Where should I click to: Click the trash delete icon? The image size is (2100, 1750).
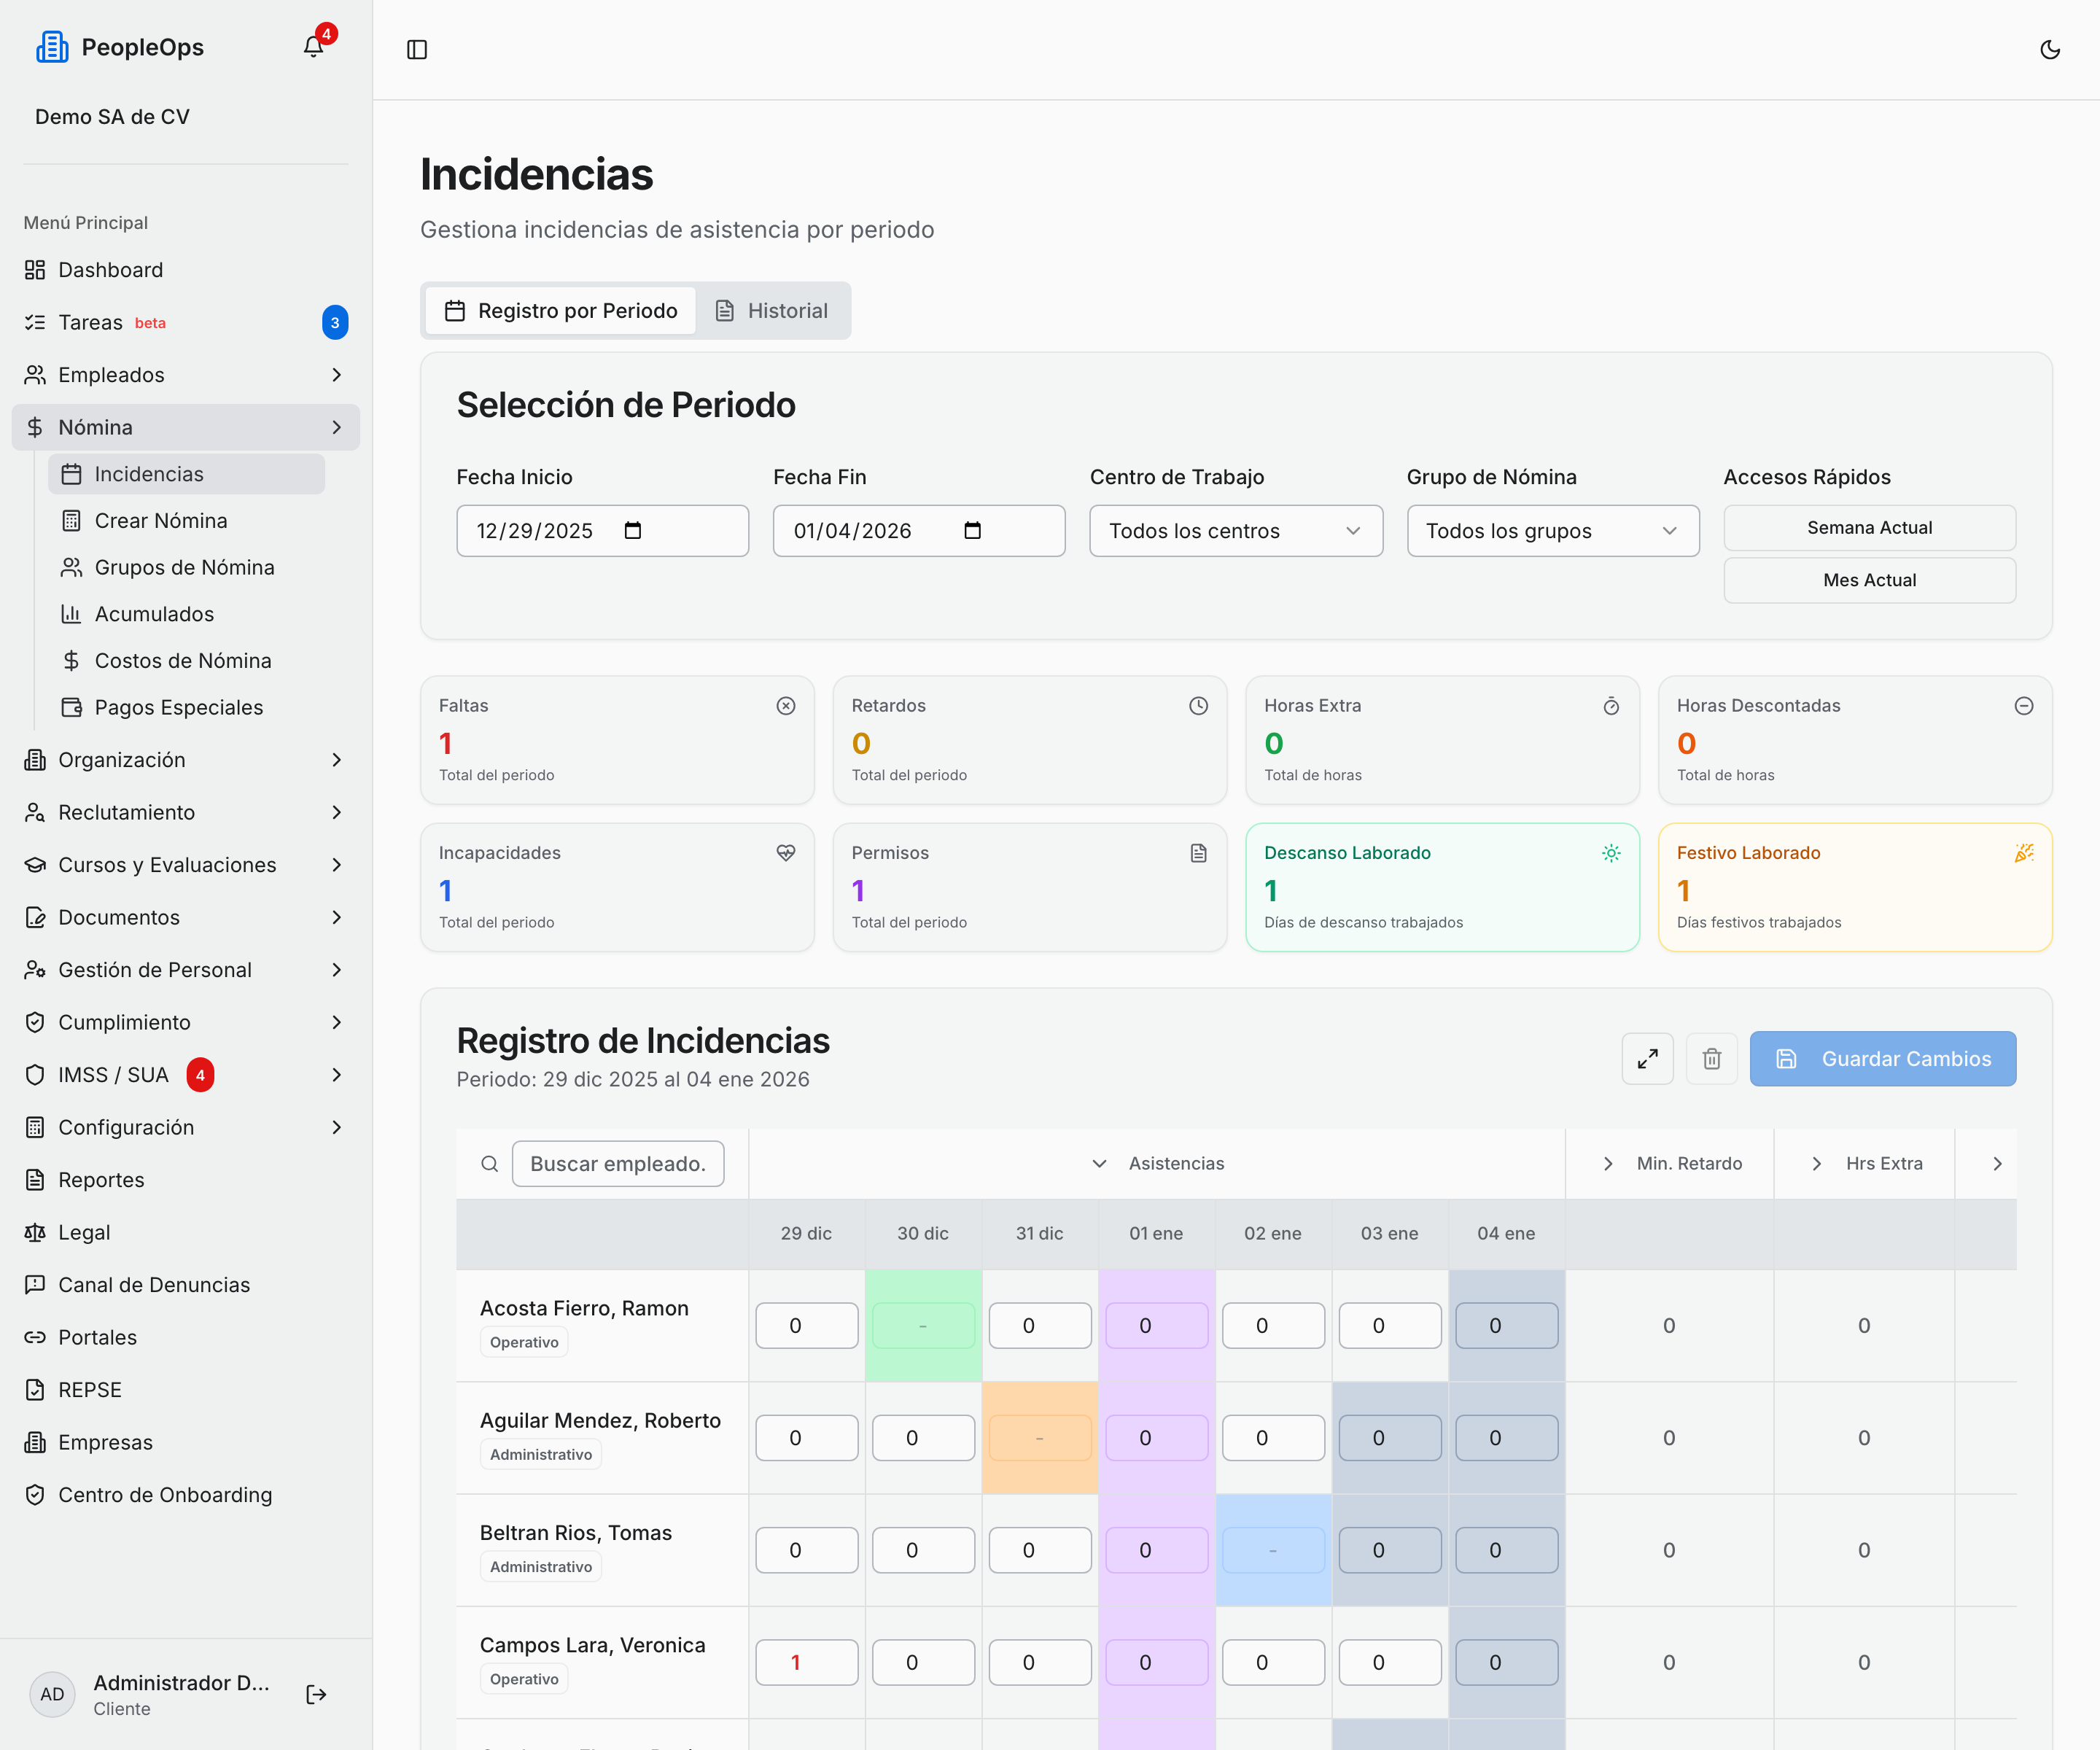[x=1711, y=1058]
